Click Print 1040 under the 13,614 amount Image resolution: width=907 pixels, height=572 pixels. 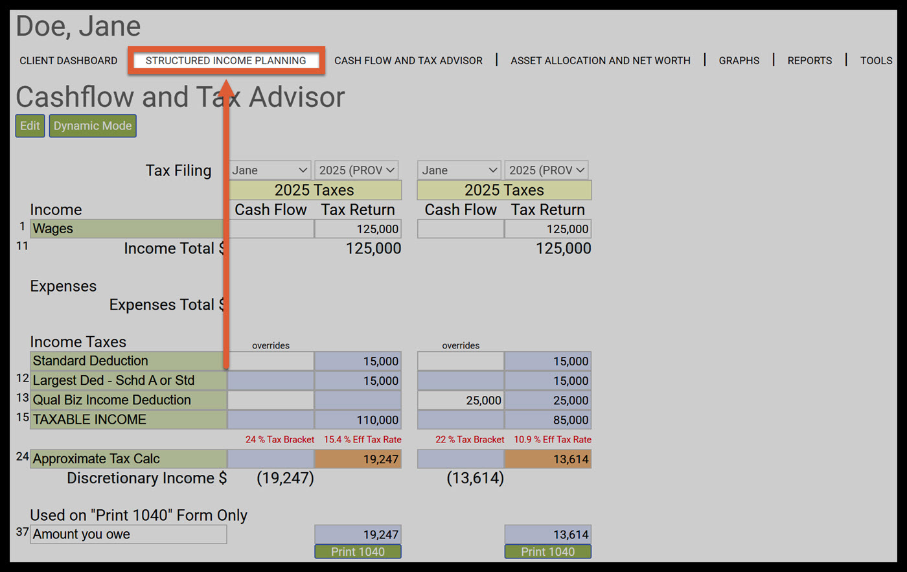(548, 551)
